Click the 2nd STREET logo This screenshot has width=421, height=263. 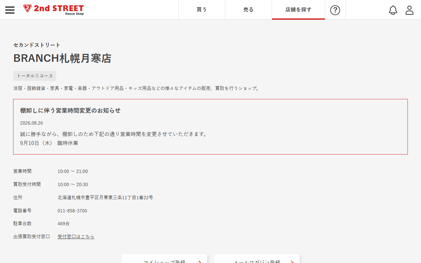click(53, 10)
